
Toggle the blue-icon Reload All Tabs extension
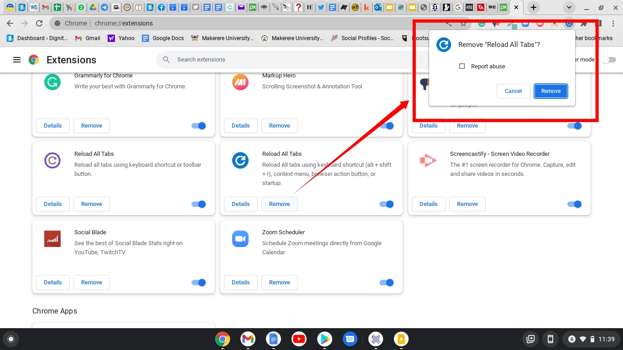tap(387, 204)
